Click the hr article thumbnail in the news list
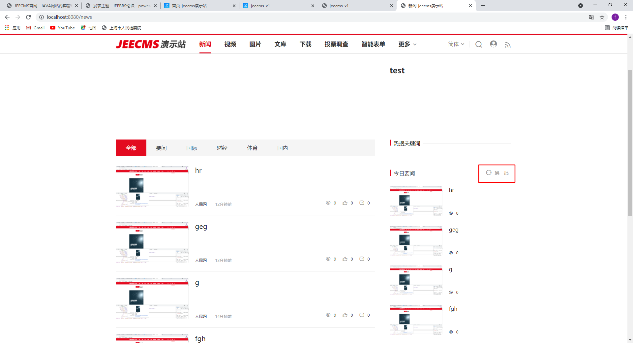 (152, 187)
